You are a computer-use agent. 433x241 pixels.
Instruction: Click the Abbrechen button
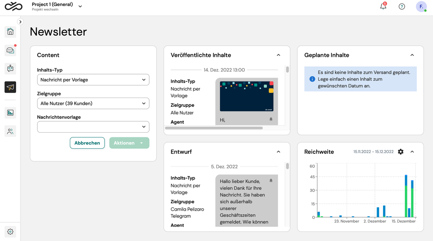87,143
